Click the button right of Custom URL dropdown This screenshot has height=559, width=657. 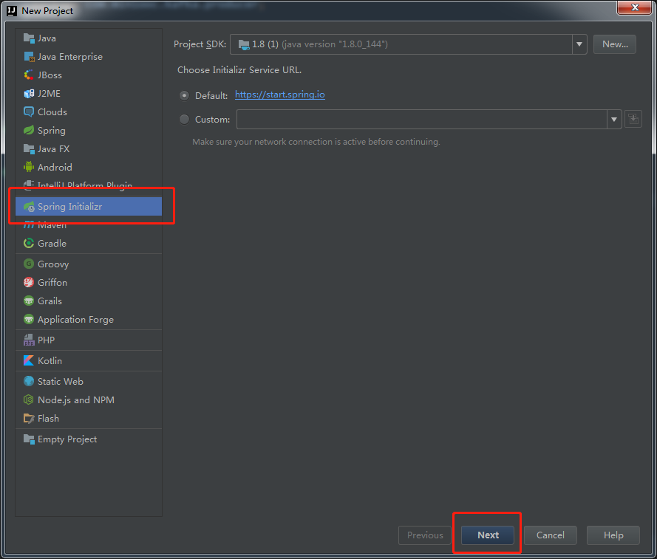coord(633,120)
